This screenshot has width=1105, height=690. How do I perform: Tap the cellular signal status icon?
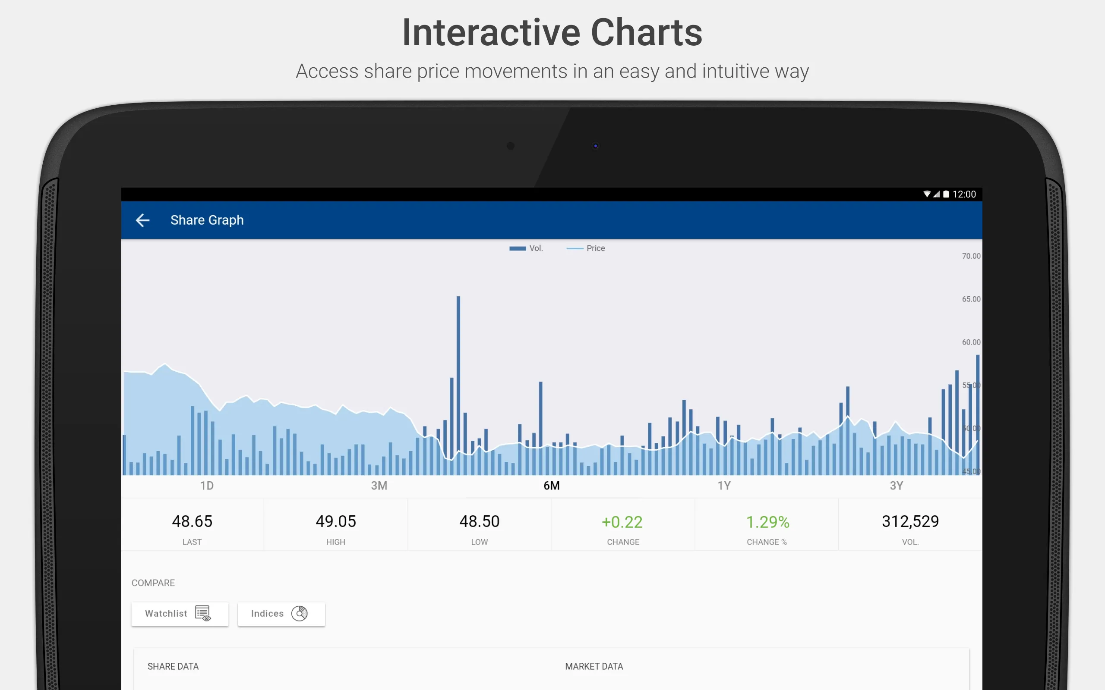tap(936, 194)
